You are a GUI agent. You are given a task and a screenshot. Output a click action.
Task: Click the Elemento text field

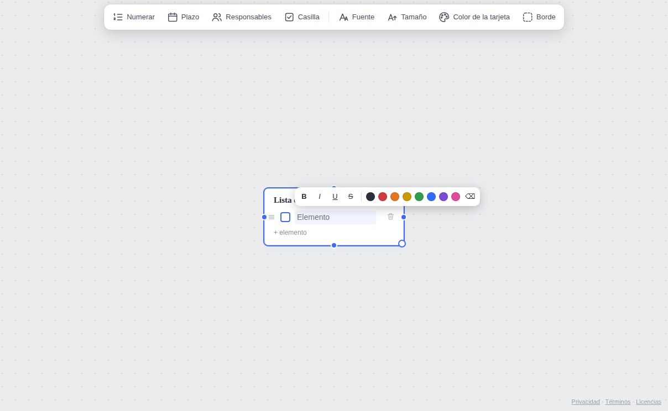click(x=335, y=217)
